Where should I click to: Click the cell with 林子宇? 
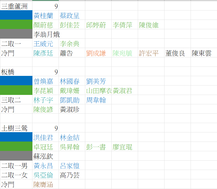46,100
